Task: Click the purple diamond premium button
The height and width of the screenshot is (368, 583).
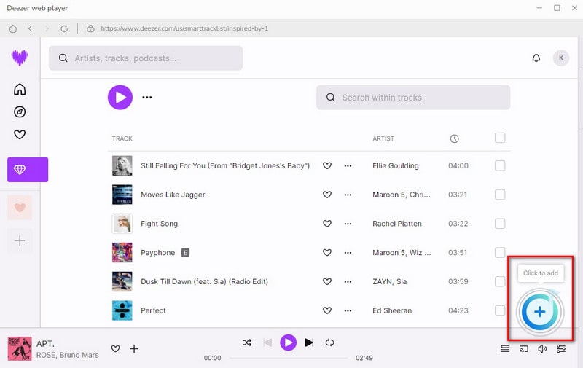Action: point(28,170)
